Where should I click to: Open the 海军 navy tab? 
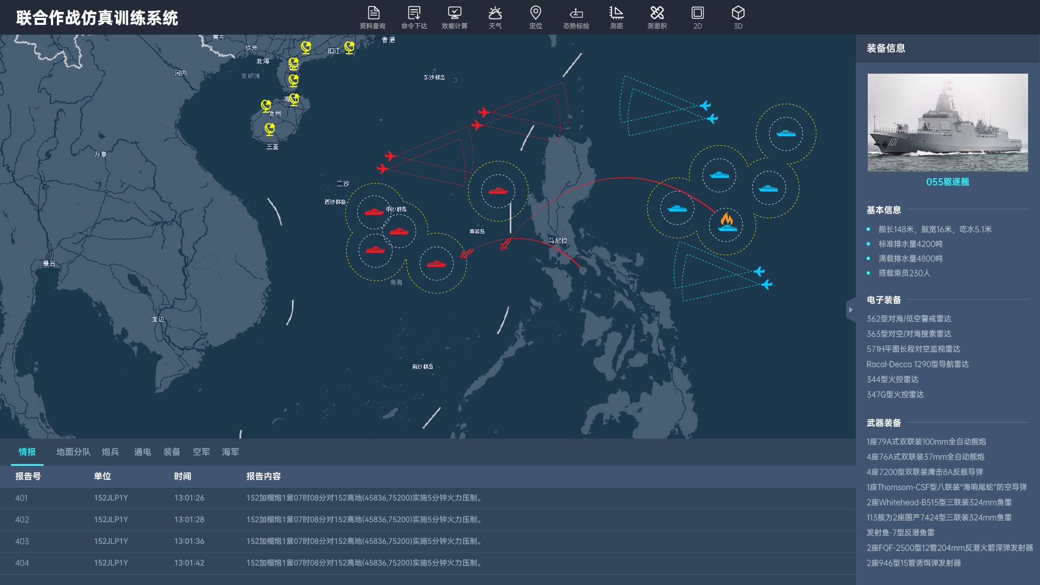230,452
